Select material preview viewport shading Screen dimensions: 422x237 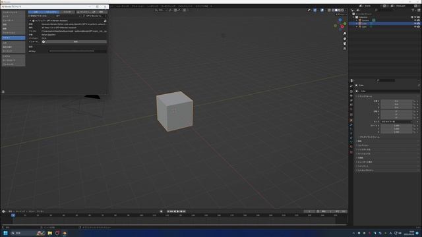click(340, 10)
